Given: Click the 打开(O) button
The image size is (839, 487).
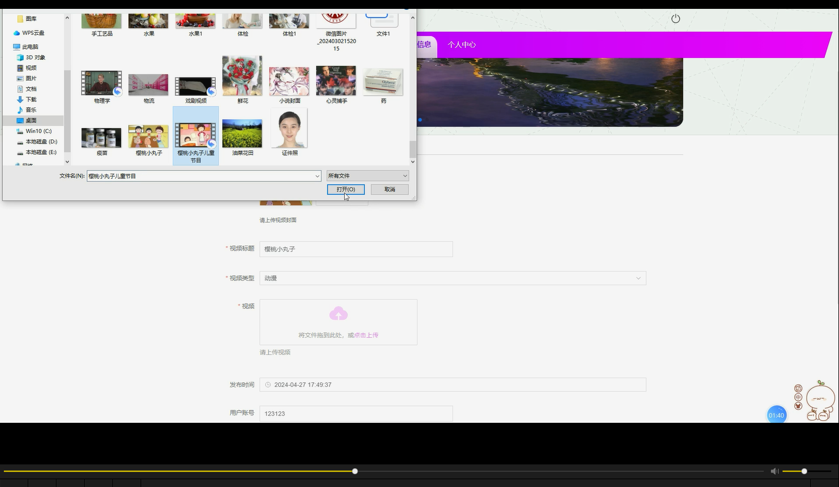Looking at the screenshot, I should coord(346,189).
